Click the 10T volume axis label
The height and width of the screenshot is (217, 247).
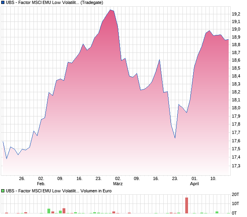click(235, 203)
